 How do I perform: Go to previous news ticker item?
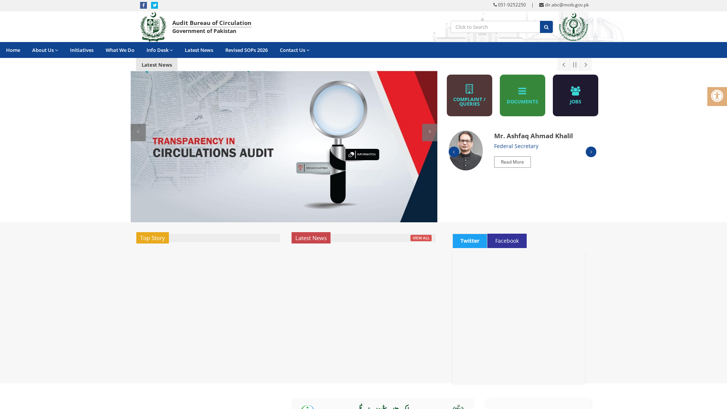coord(563,65)
